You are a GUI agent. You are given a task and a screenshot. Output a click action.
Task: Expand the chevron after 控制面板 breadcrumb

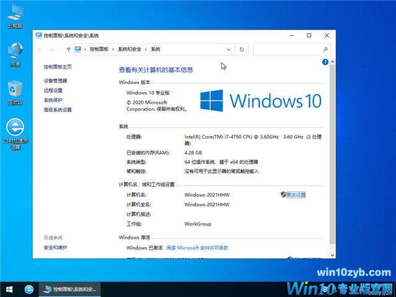(x=113, y=49)
